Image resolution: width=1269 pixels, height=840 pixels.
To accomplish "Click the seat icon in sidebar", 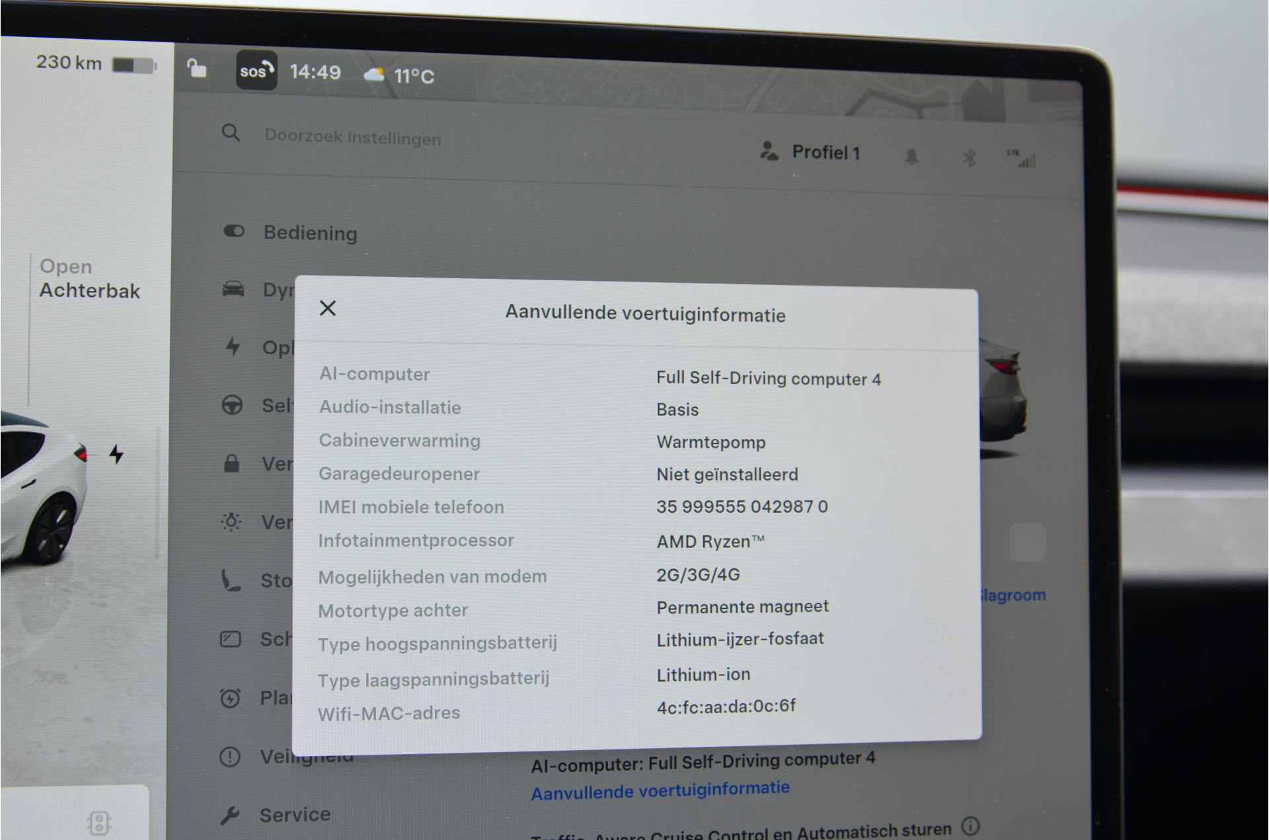I will coord(231,580).
